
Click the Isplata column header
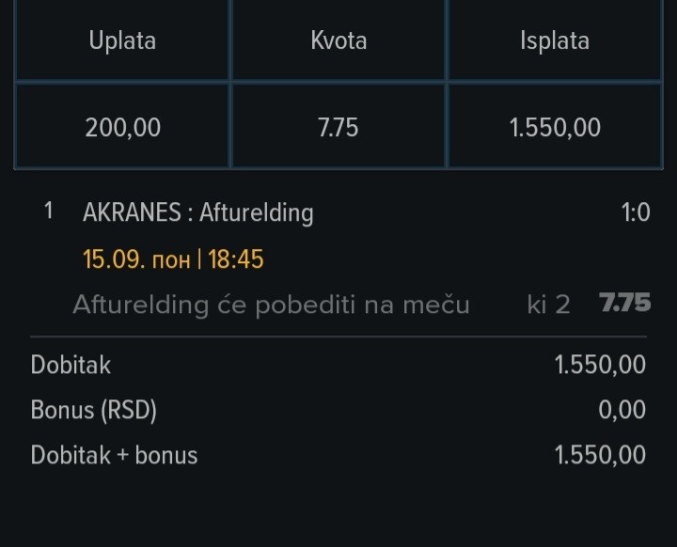[x=555, y=40]
